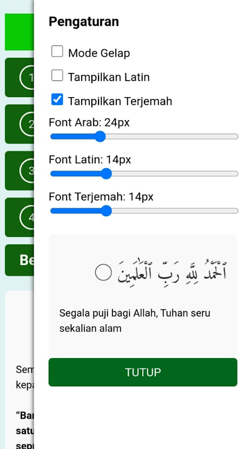Enable the Mode Gelap checkbox
The width and height of the screenshot is (252, 449).
pos(57,52)
